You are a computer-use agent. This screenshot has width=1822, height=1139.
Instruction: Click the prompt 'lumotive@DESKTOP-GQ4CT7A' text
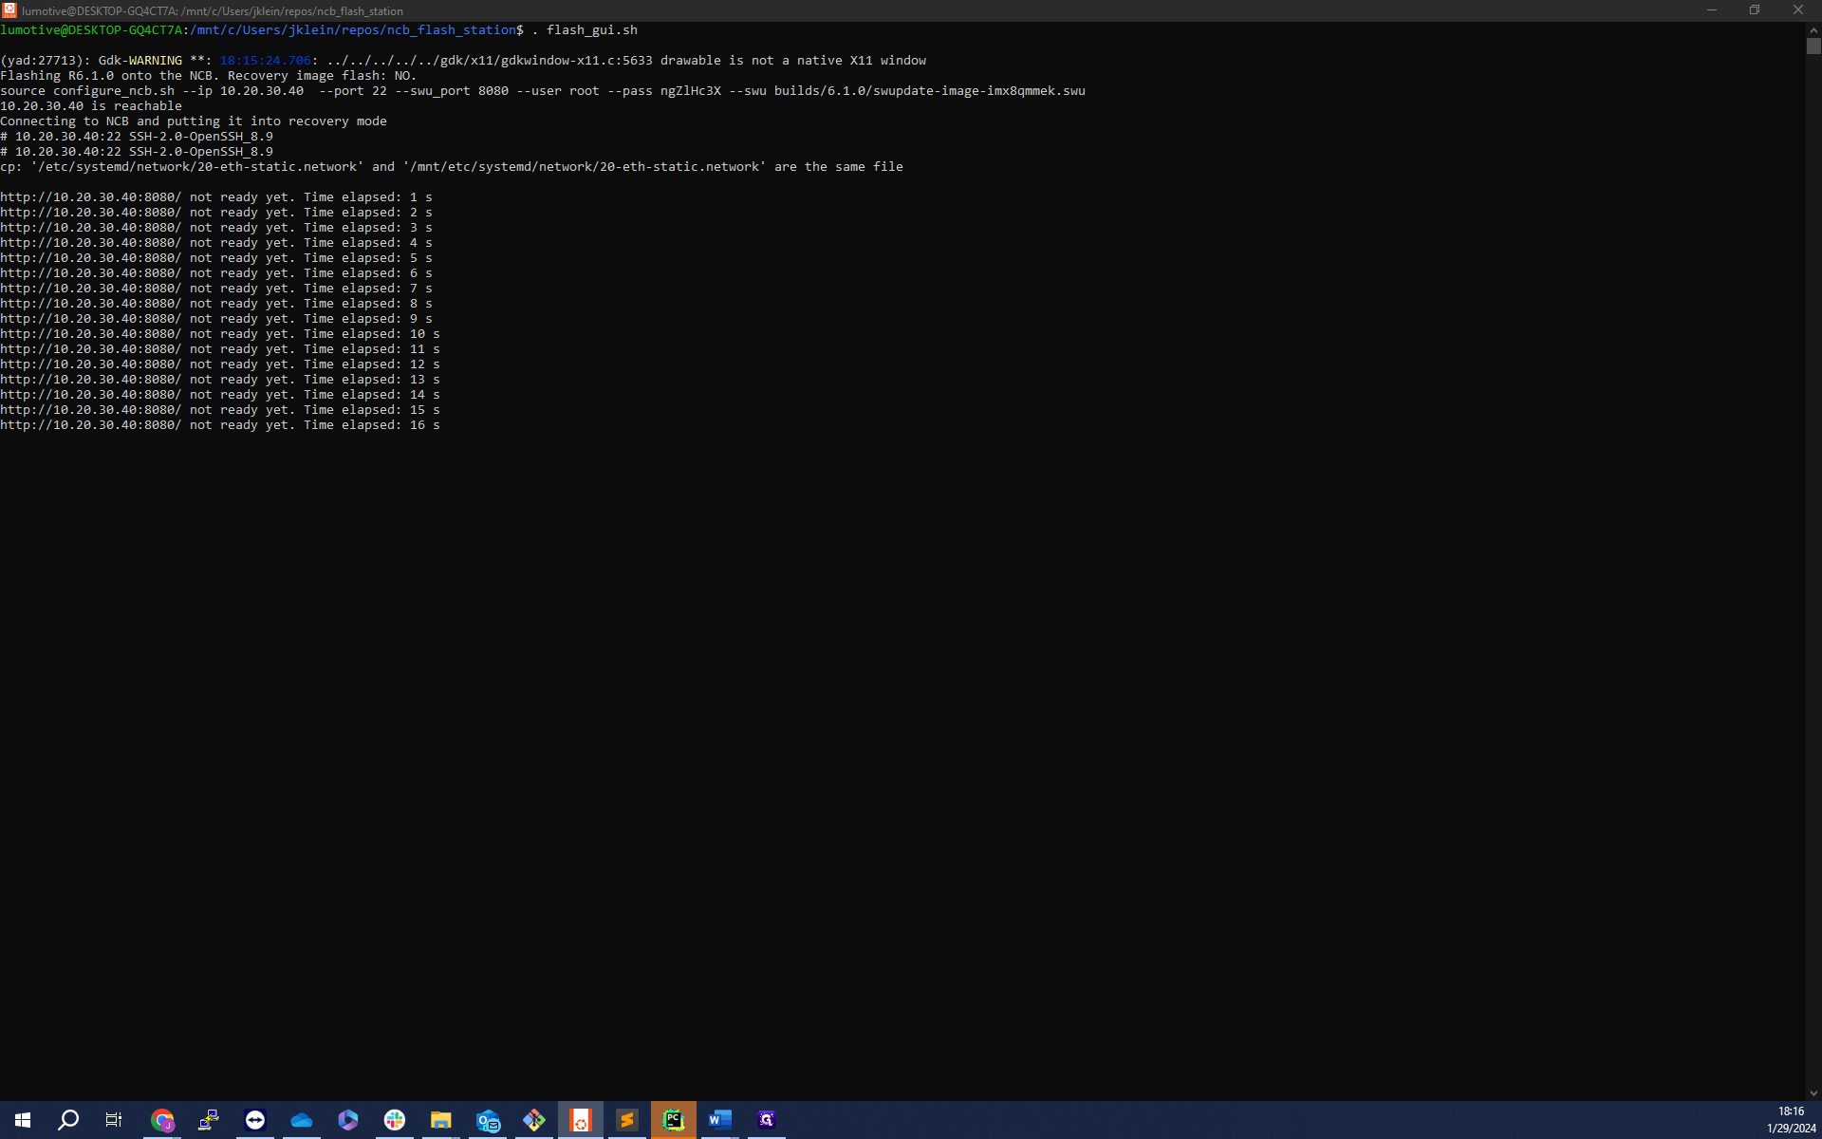[x=91, y=30]
